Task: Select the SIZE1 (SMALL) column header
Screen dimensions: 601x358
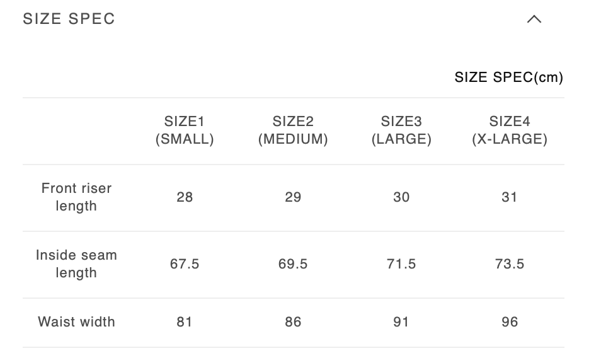Action: [185, 130]
